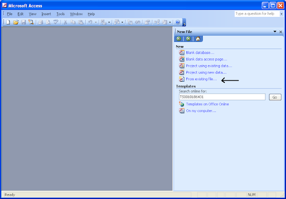This screenshot has height=199, width=286.
Task: Click the task pane Home icon
Action: (198, 39)
